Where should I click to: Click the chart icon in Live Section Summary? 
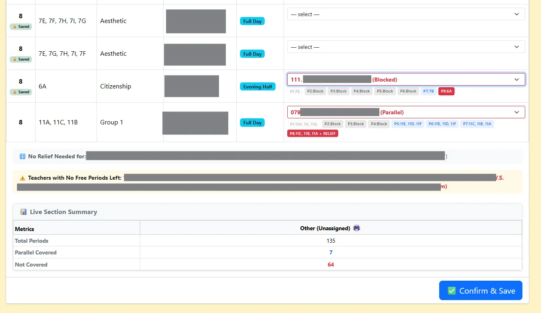point(23,212)
